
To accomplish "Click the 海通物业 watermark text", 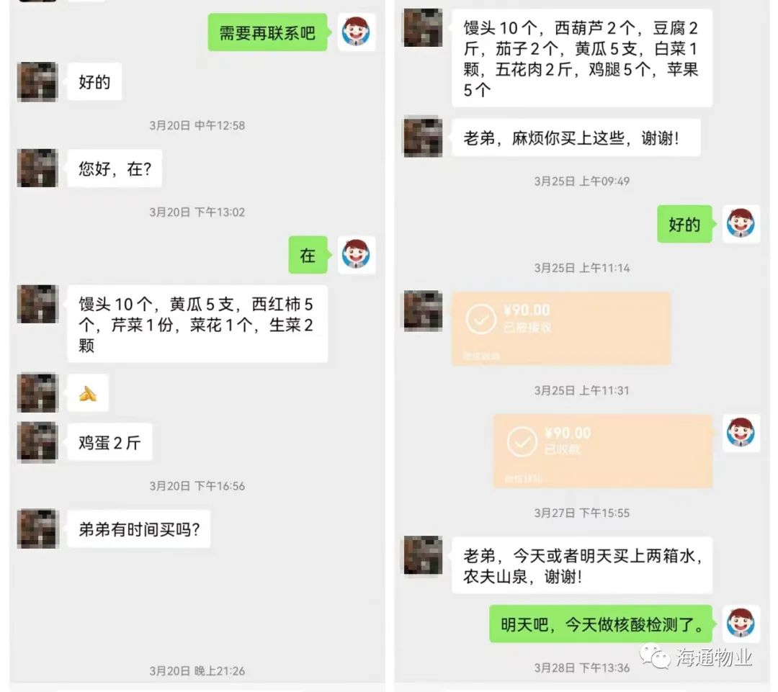I will pos(714,657).
